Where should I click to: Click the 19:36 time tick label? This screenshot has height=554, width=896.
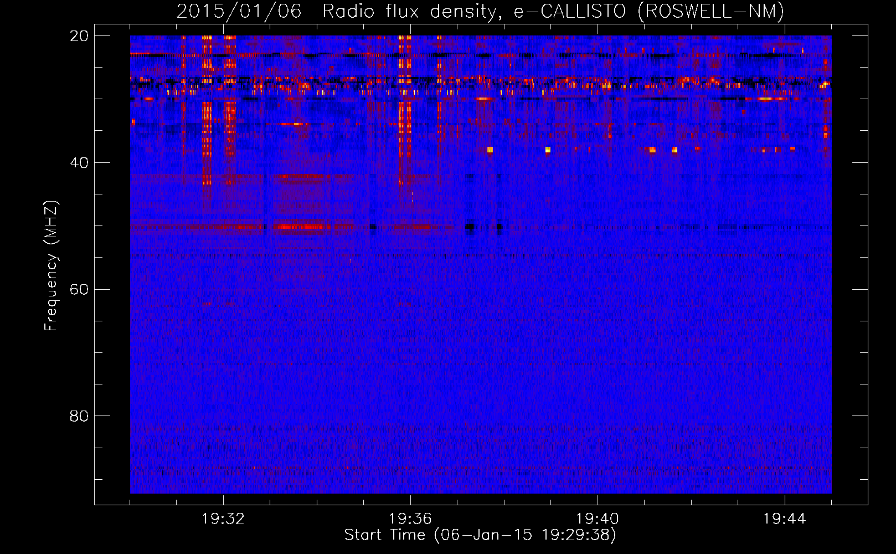pos(410,519)
